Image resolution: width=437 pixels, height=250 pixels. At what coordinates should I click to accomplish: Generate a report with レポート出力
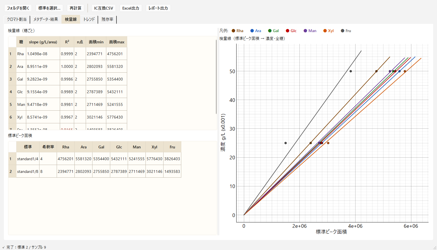158,8
